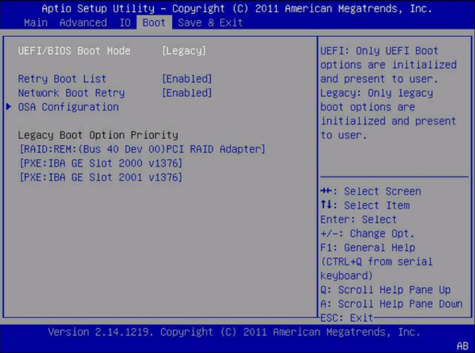Click the Enter: Select help line
The image size is (475, 353).
click(359, 220)
